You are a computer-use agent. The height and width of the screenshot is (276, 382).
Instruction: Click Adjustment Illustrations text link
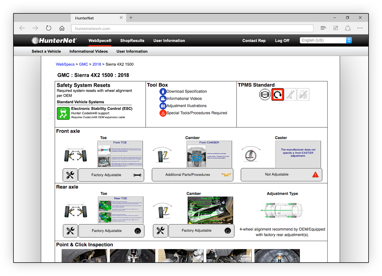[x=187, y=106]
